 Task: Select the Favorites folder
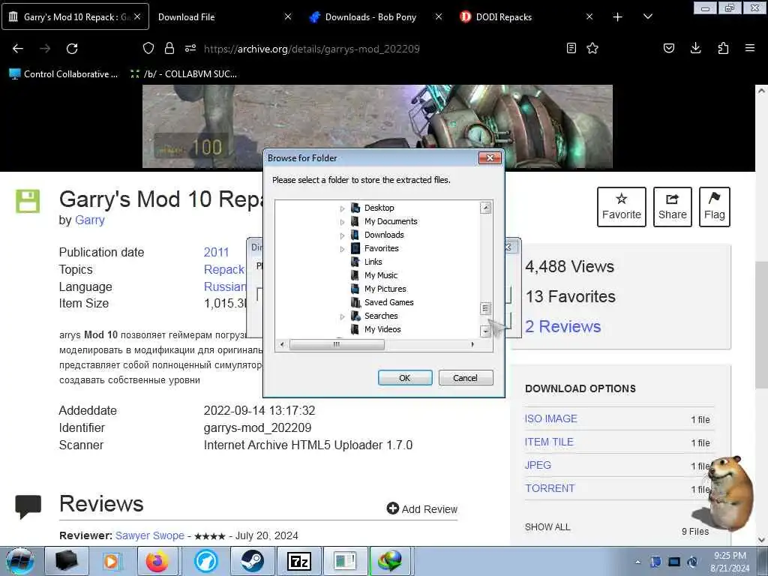pyautogui.click(x=381, y=248)
